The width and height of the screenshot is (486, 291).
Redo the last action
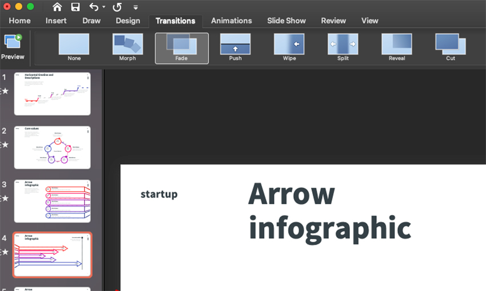click(117, 7)
